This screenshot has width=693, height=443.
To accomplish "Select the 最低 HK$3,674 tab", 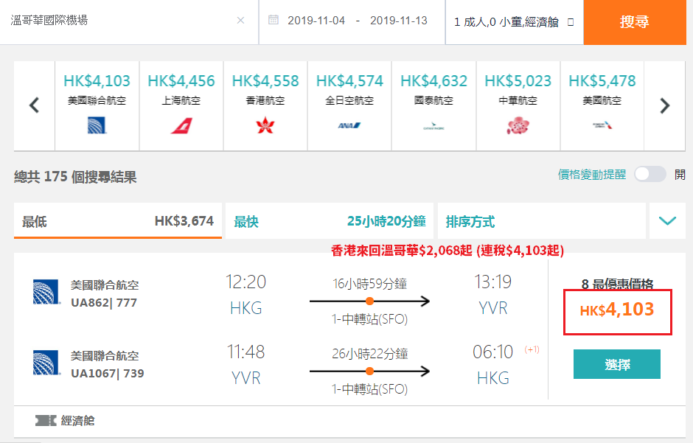I will (117, 221).
